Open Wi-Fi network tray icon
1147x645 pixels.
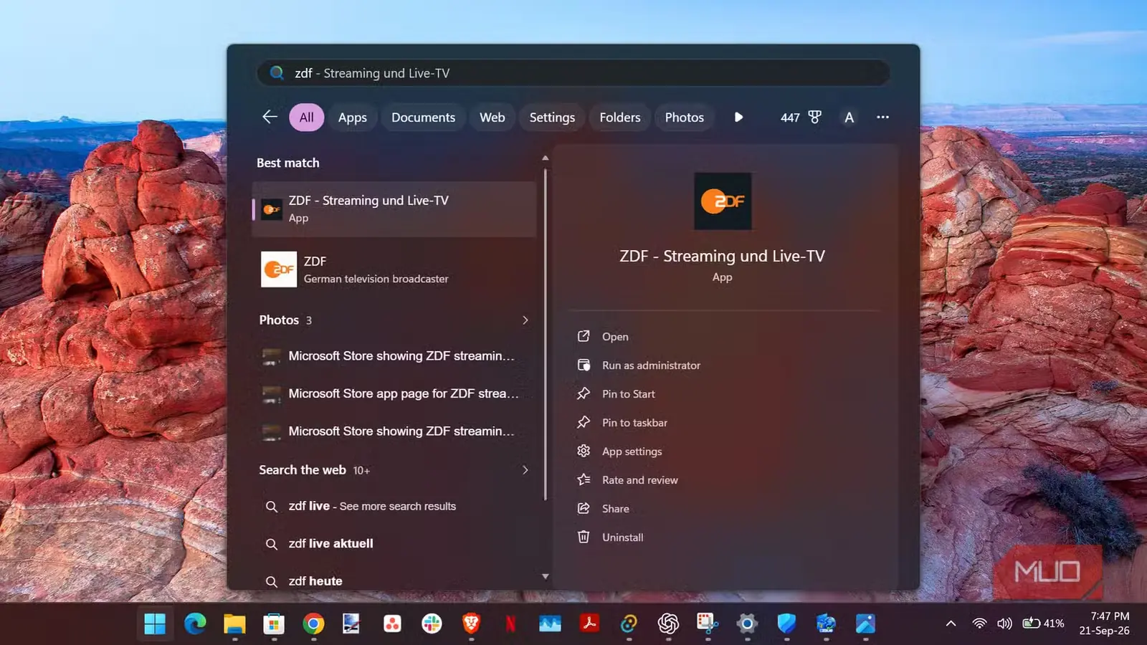pyautogui.click(x=979, y=623)
